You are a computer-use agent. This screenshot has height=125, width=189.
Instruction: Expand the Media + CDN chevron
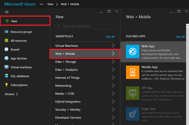[113, 93]
